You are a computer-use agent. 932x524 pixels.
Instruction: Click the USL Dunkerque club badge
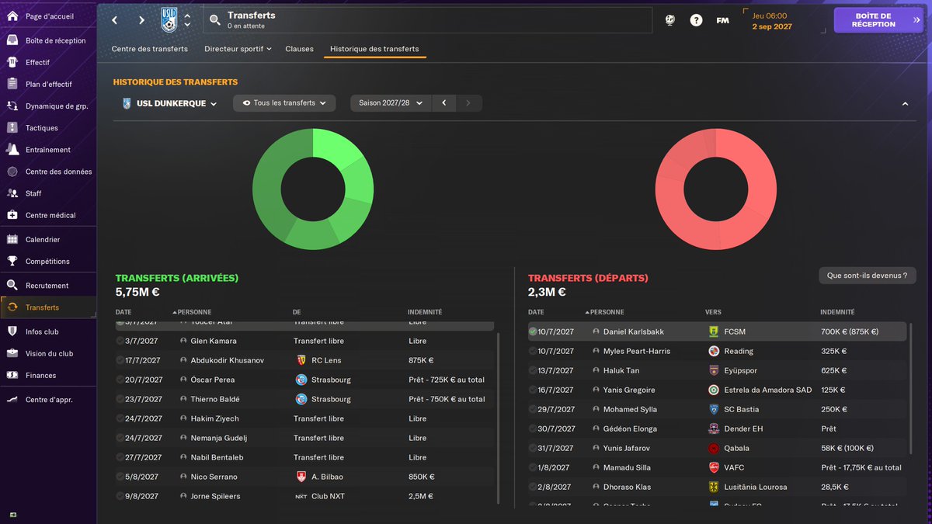click(x=169, y=19)
